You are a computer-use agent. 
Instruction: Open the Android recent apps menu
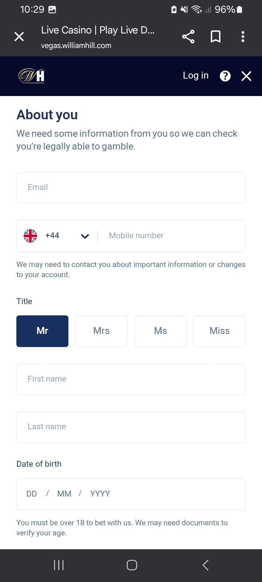pos(58,565)
